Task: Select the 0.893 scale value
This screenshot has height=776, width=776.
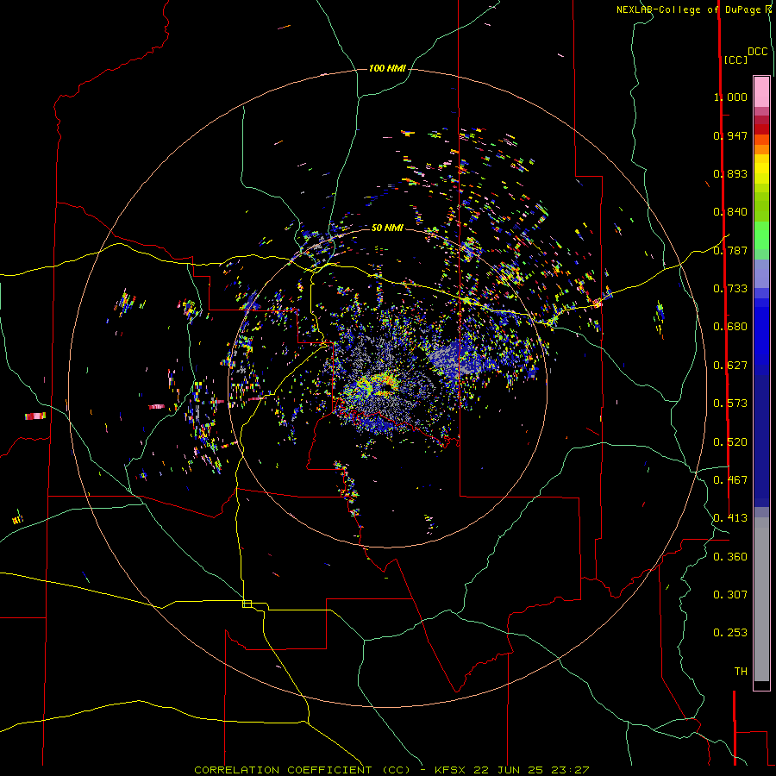Action: [730, 173]
